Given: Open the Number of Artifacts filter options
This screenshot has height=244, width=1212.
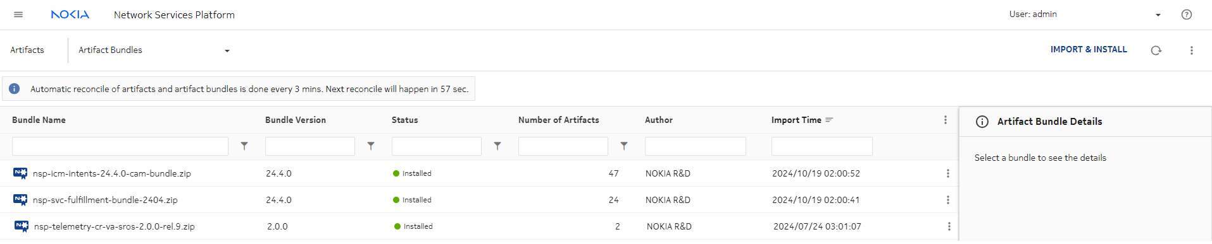Looking at the screenshot, I should 624,146.
